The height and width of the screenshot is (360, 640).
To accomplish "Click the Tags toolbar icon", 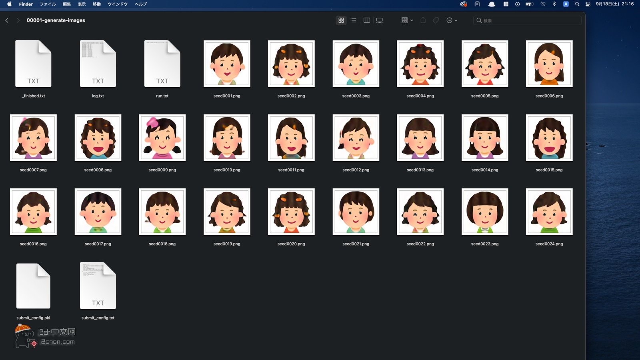I will pyautogui.click(x=436, y=20).
